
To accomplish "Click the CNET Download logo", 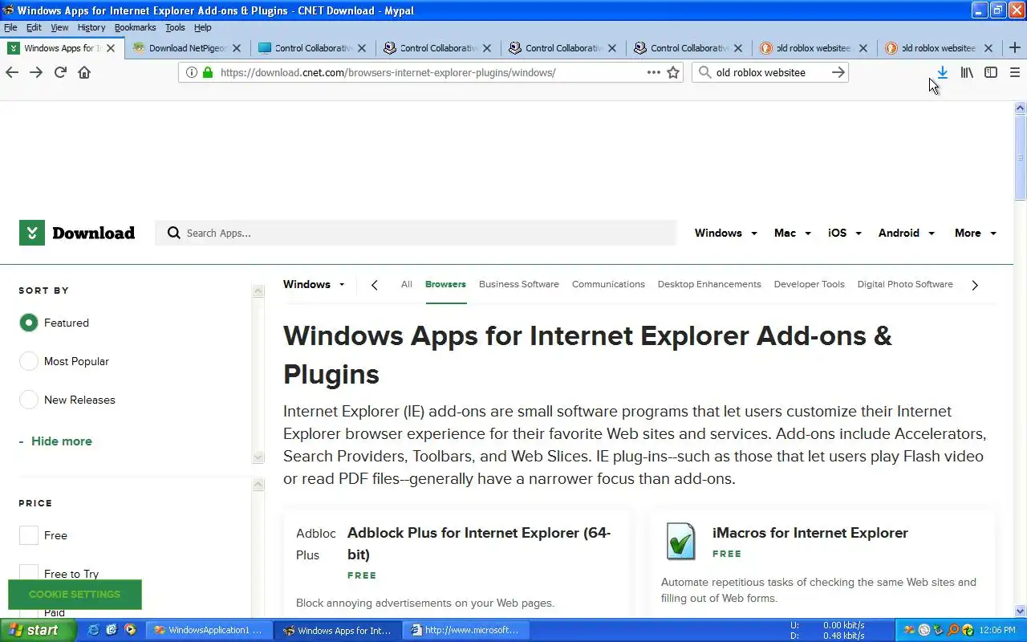I will tap(77, 233).
